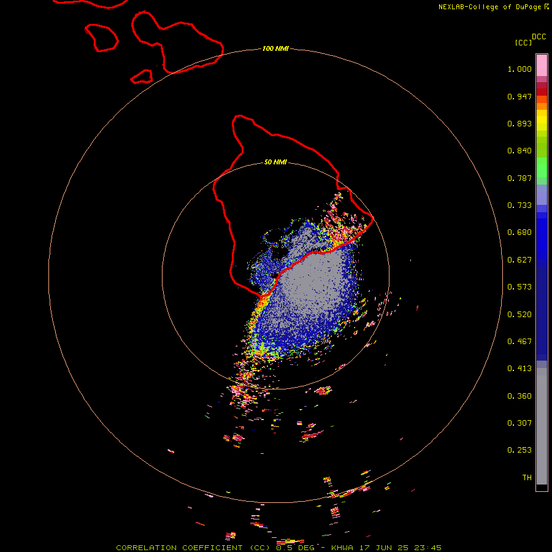This screenshot has height=552, width=552.
Task: Select the 0.733 color scale value
Action: [x=519, y=205]
